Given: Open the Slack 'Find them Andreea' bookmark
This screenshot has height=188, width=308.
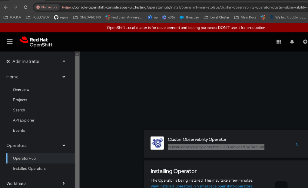Looking at the screenshot, I should click(x=124, y=17).
